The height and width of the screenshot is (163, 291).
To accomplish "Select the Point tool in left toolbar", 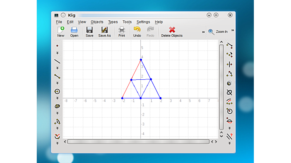I will [x=57, y=46].
